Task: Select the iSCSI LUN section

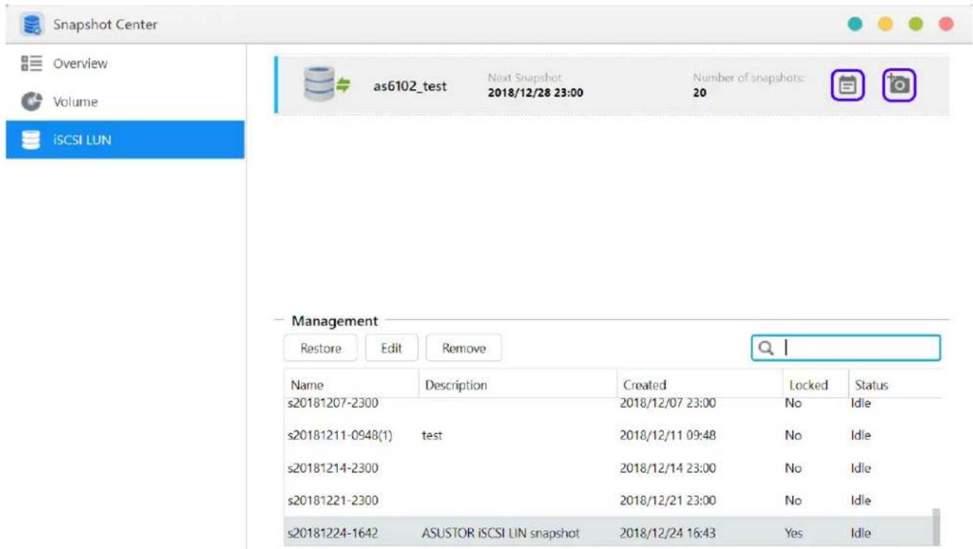Action: click(x=125, y=140)
